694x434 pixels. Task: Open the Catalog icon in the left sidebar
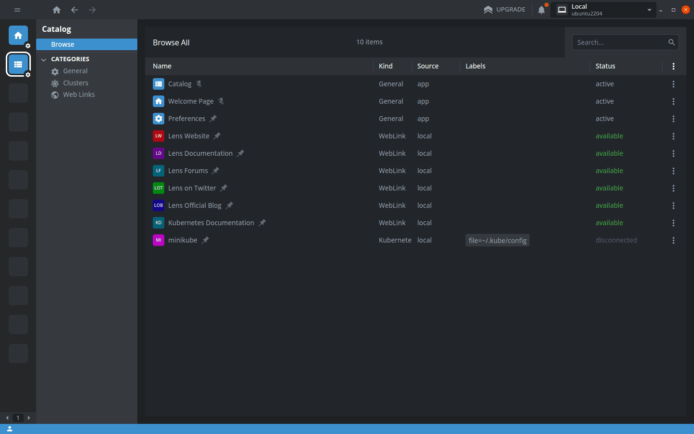[18, 64]
